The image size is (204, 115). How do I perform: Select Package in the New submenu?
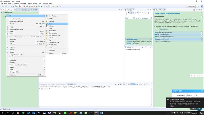pyautogui.click(x=57, y=21)
